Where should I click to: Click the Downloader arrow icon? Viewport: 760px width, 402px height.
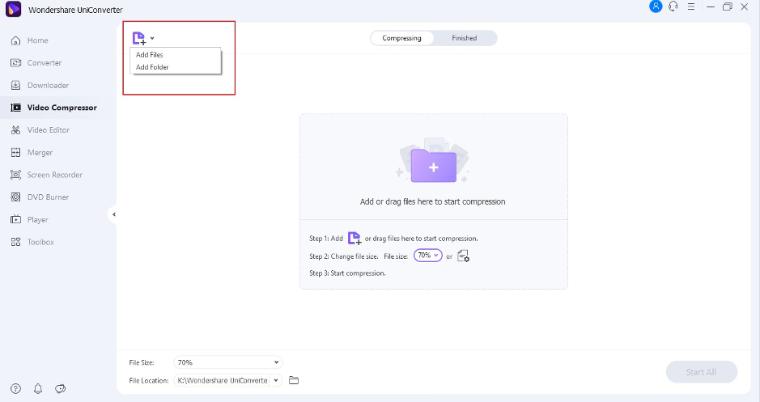[15, 85]
